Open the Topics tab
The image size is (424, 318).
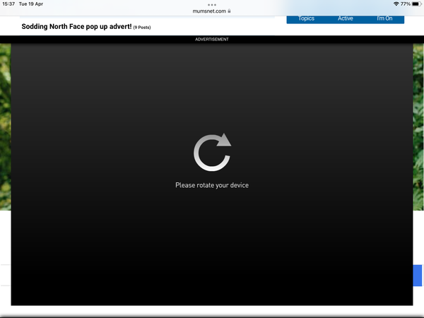[307, 18]
